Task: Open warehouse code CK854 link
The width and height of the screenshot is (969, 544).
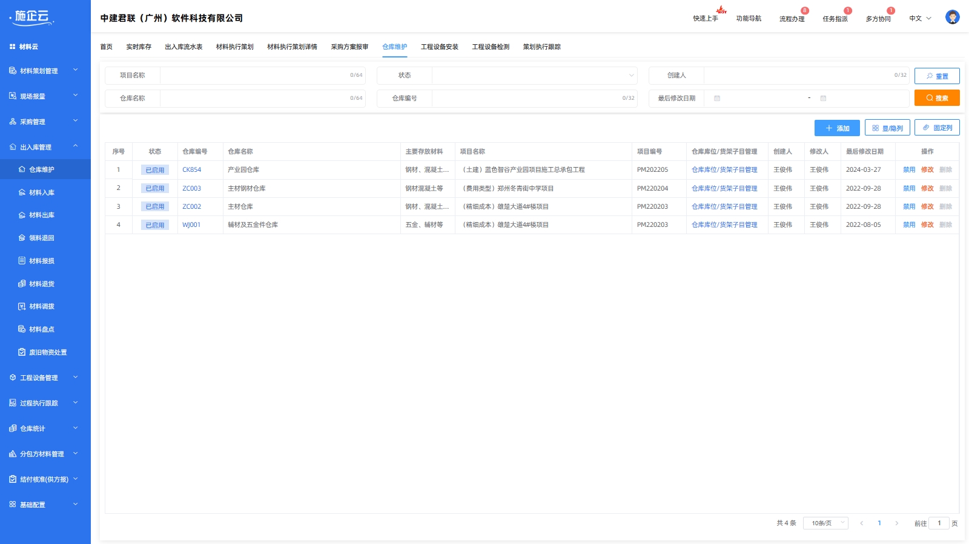Action: point(192,170)
